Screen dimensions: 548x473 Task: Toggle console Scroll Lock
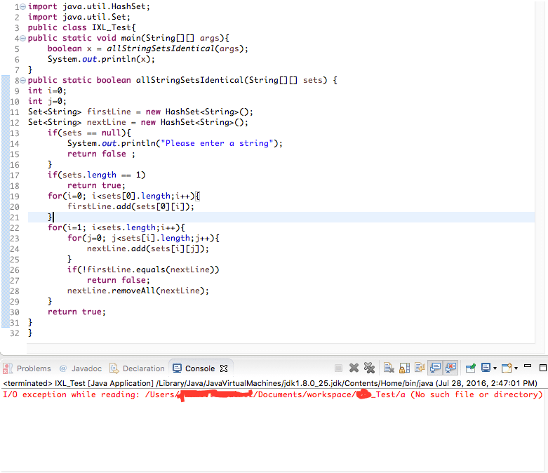tap(404, 368)
